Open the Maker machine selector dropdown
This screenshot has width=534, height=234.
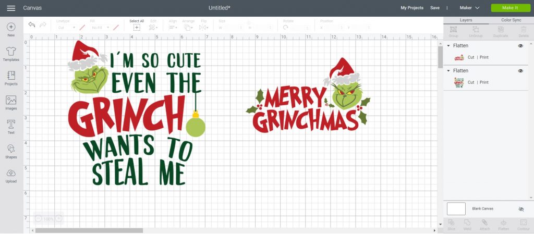(469, 8)
